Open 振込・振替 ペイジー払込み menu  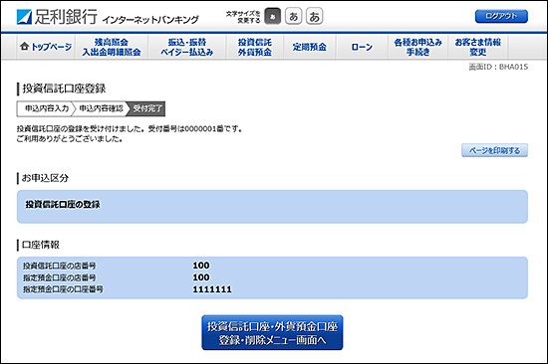point(187,47)
